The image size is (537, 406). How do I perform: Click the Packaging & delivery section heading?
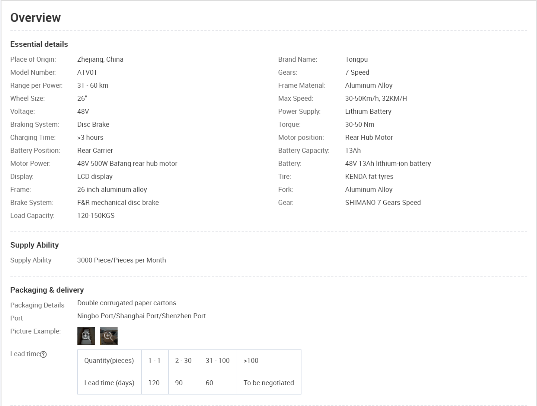click(47, 290)
